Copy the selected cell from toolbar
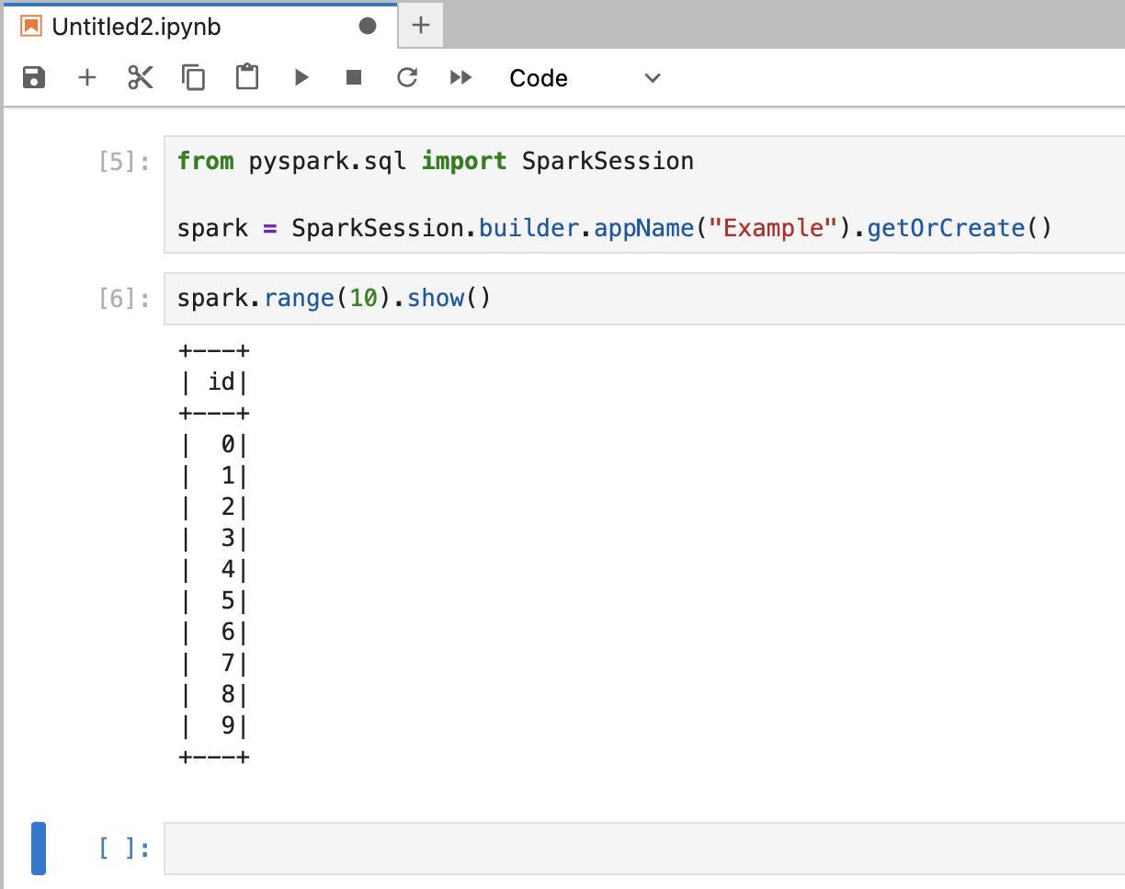Viewport: 1125px width, 889px height. (x=194, y=78)
